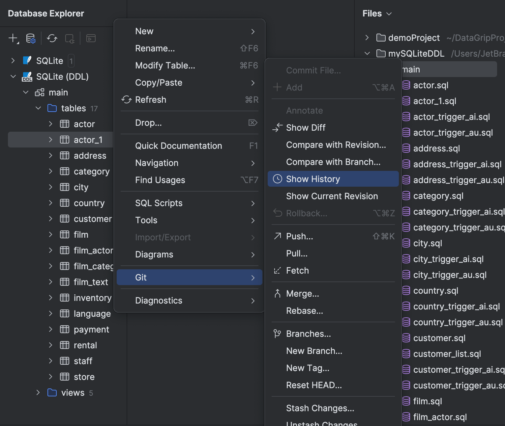Refresh database connections in Database Explorer toolbar
The image size is (505, 426).
[x=52, y=38]
